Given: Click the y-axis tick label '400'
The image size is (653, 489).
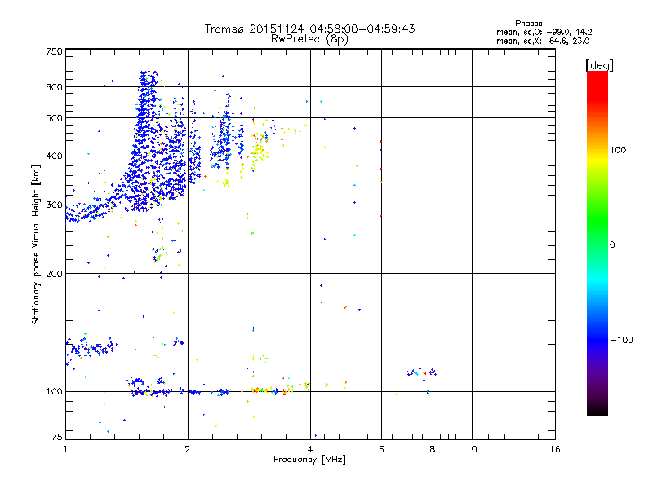Looking at the screenshot, I should click(x=54, y=156).
